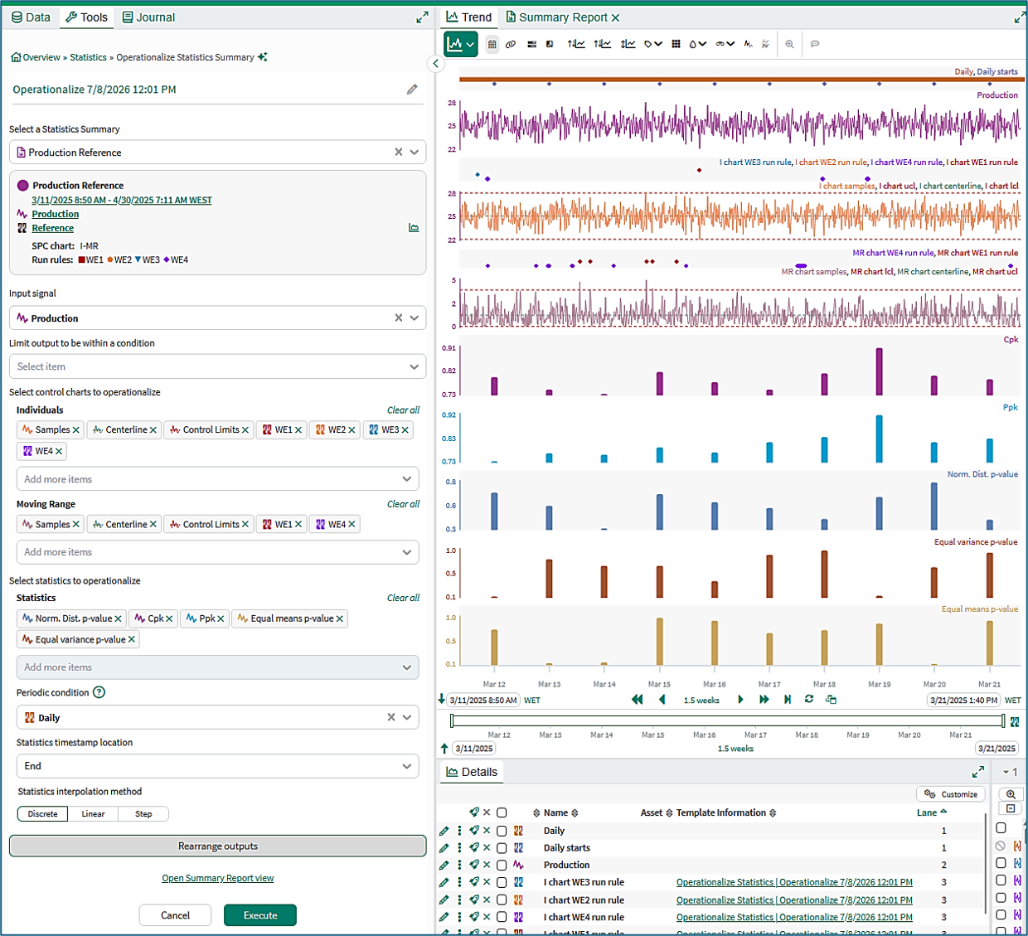Tick the checkbox for the Daily starts row
1028x936 pixels.
pos(502,848)
